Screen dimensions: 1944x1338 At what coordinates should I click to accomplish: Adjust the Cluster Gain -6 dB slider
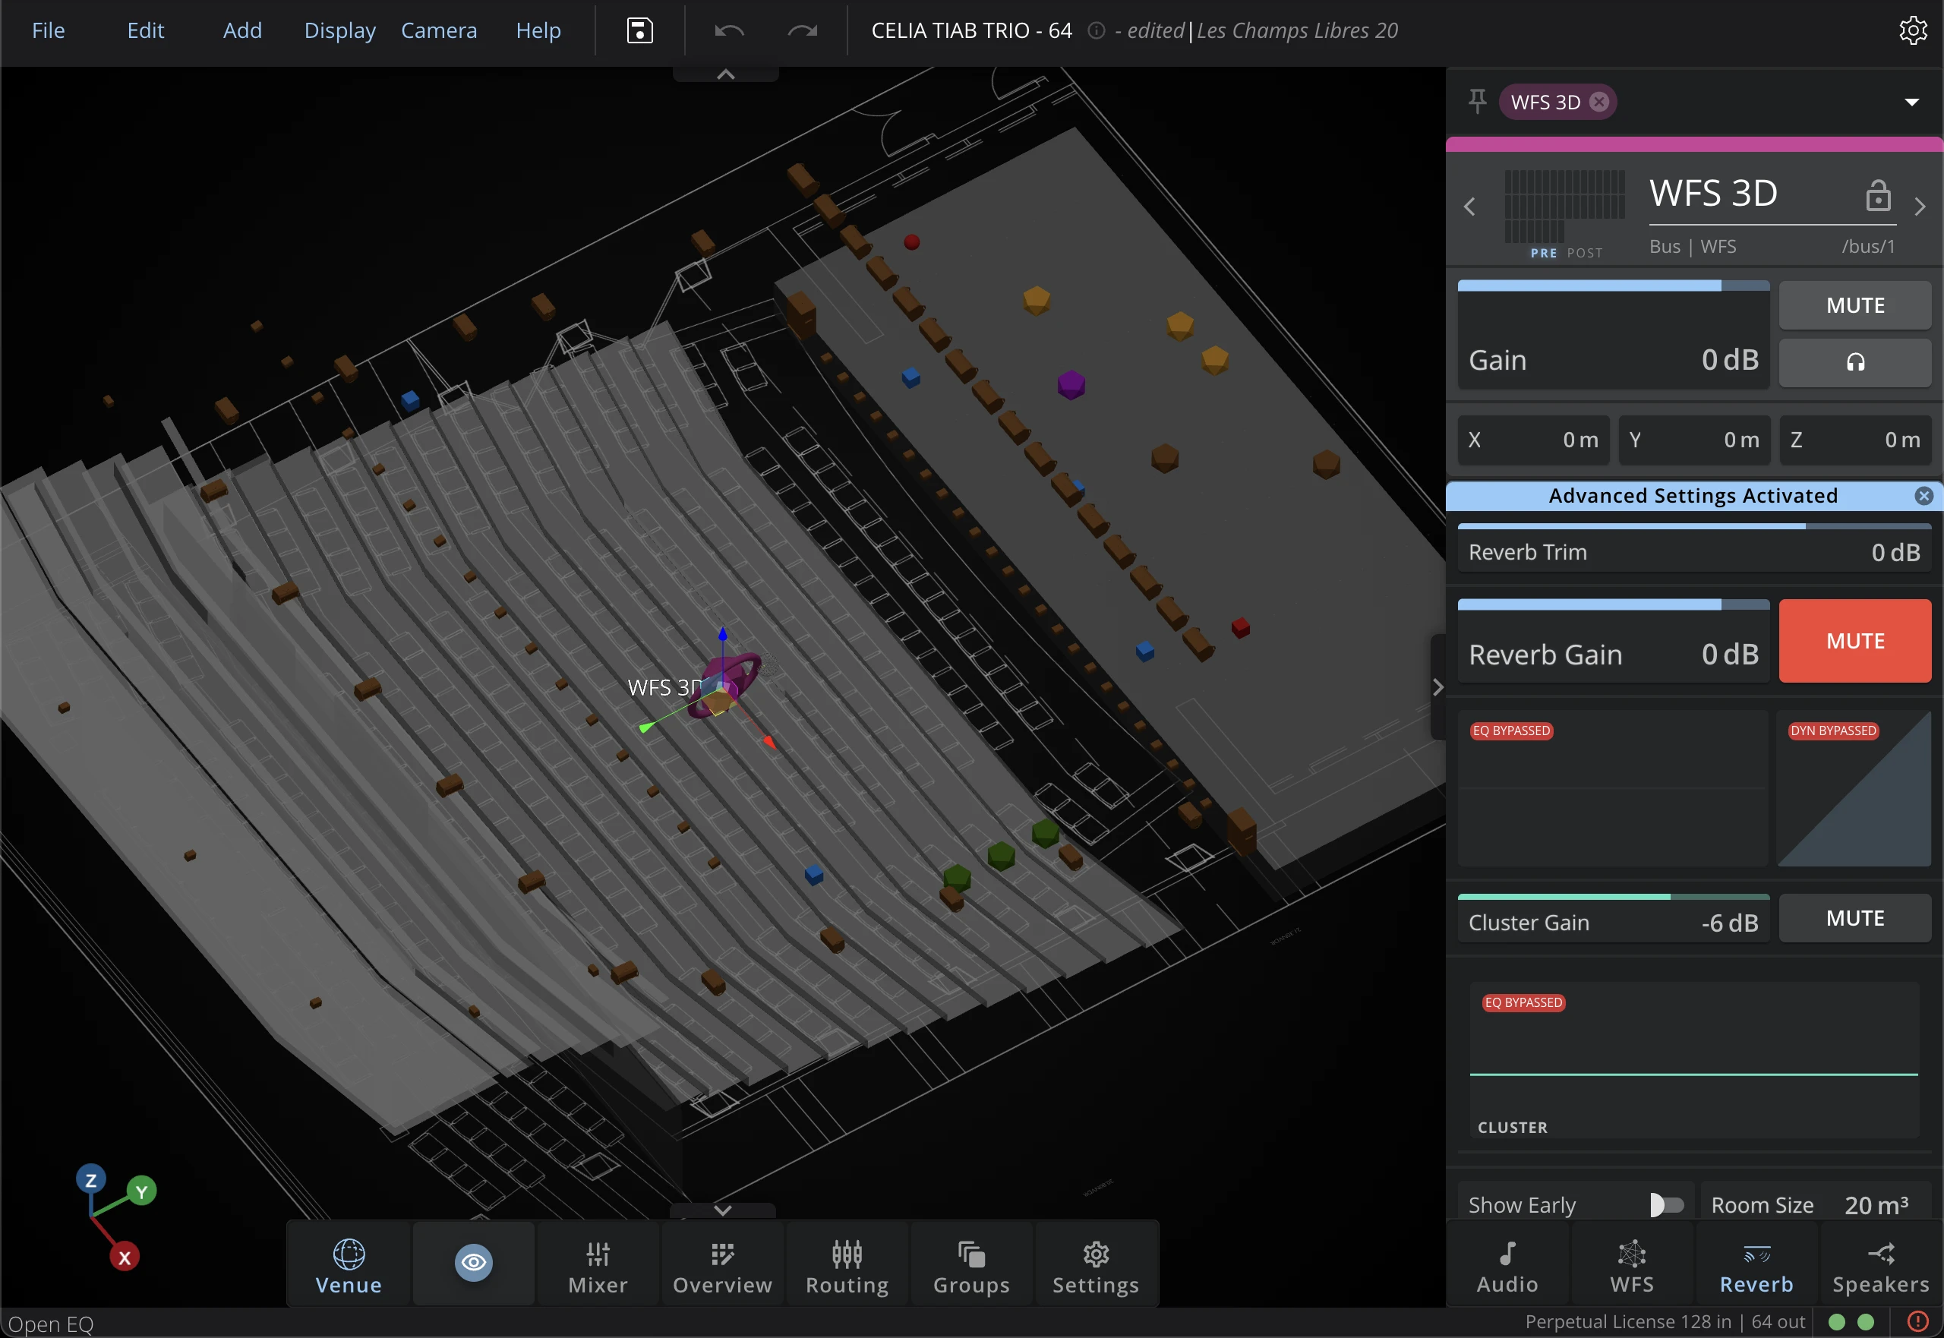point(1613,918)
